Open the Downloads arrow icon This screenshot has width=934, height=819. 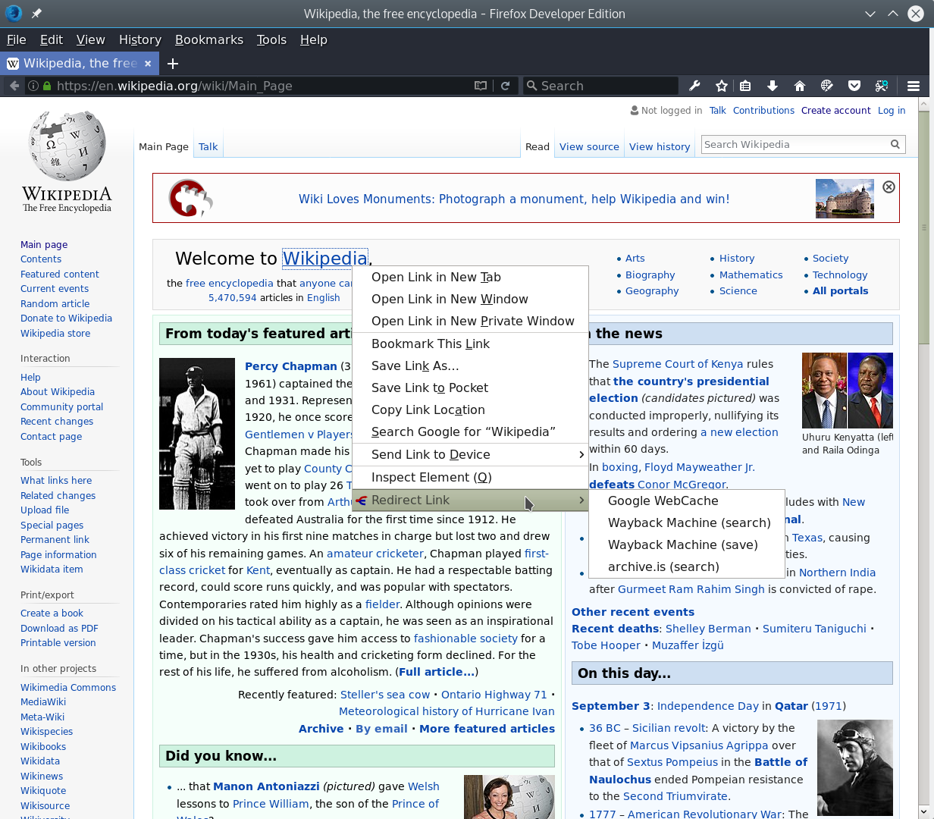point(773,86)
